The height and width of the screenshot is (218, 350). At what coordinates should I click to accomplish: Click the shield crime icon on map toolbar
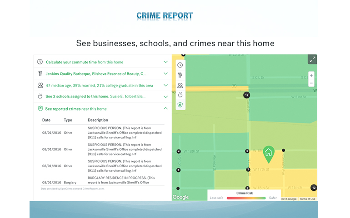click(x=180, y=105)
